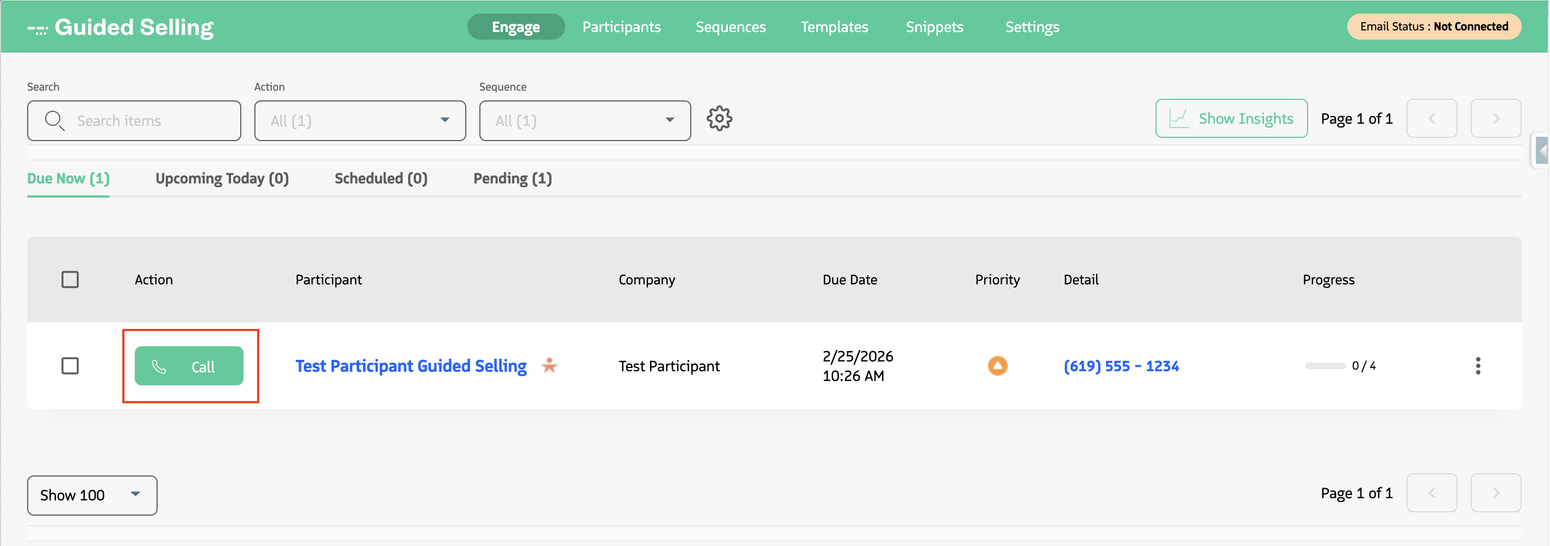Image resolution: width=1550 pixels, height=546 pixels.
Task: Click the magnifier icon in the search box
Action: point(55,120)
